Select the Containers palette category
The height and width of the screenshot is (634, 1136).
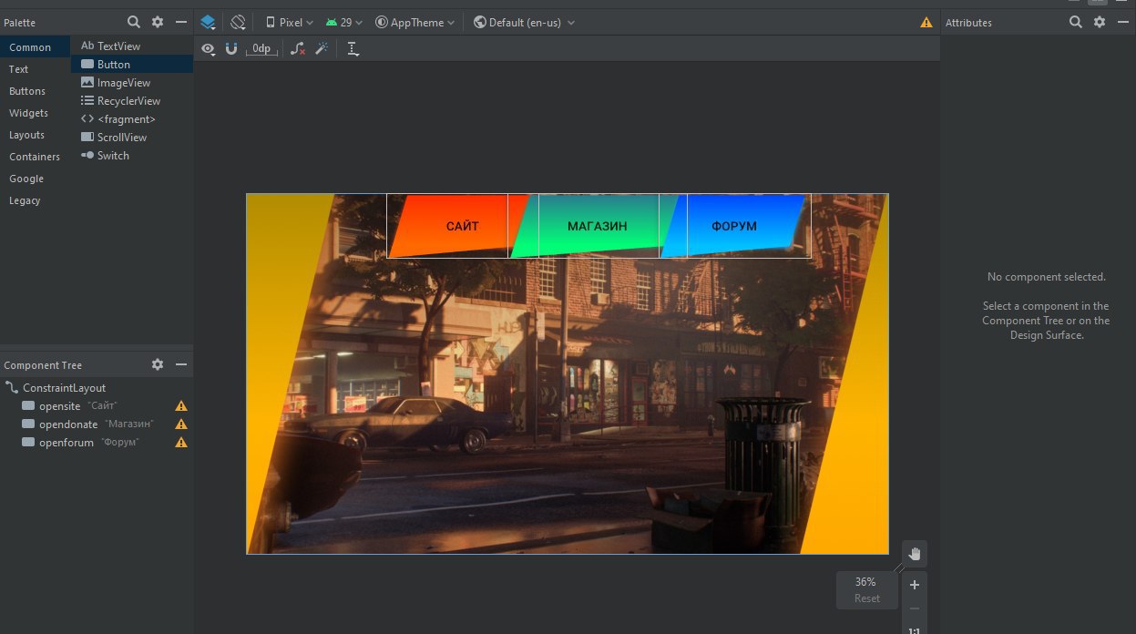coord(36,157)
